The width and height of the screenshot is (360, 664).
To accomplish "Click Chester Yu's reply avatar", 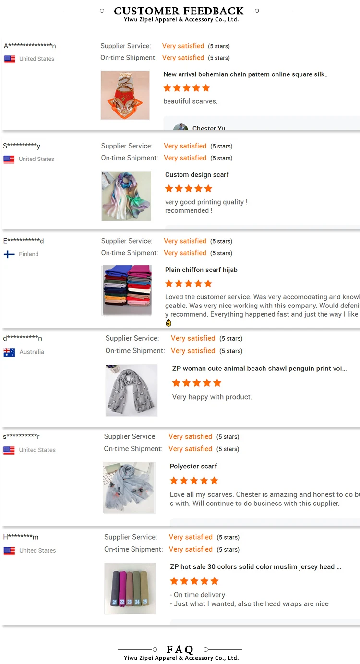I will (x=180, y=128).
